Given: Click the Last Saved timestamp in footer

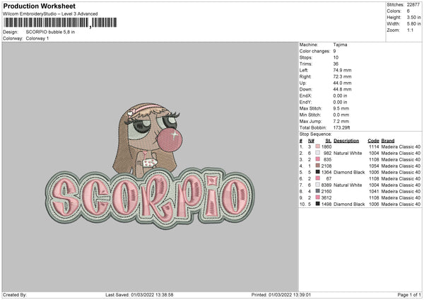Looking at the screenshot, I should pyautogui.click(x=139, y=294).
